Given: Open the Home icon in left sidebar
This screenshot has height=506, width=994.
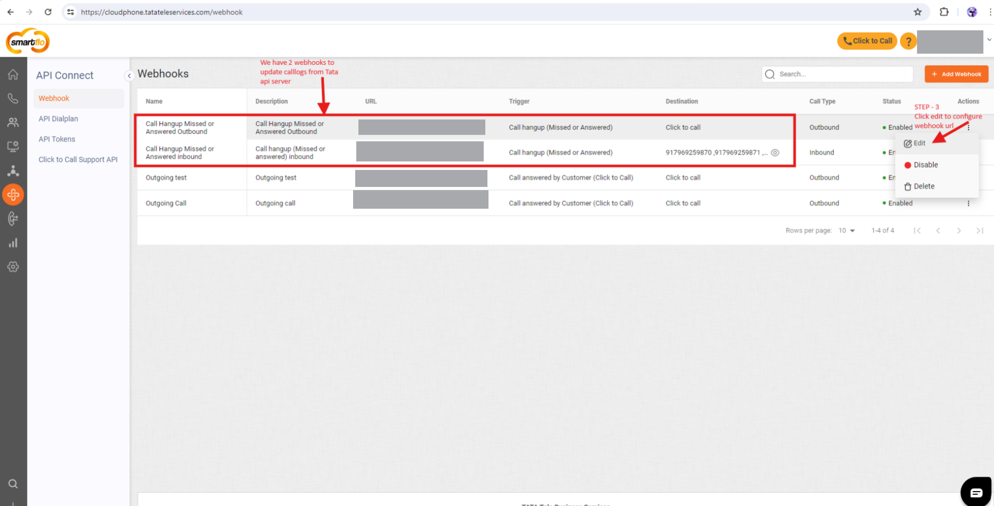Looking at the screenshot, I should (x=13, y=75).
